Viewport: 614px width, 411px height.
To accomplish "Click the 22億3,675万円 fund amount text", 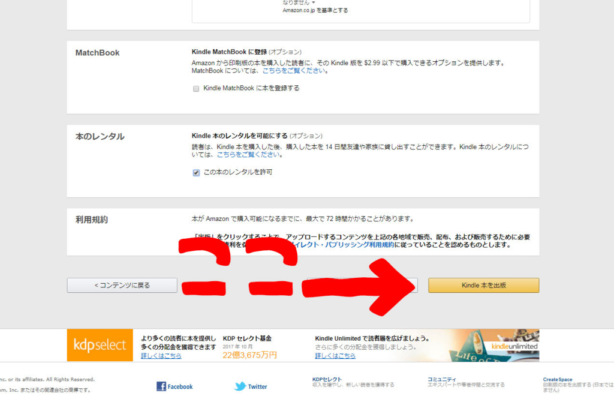I will coord(249,355).
